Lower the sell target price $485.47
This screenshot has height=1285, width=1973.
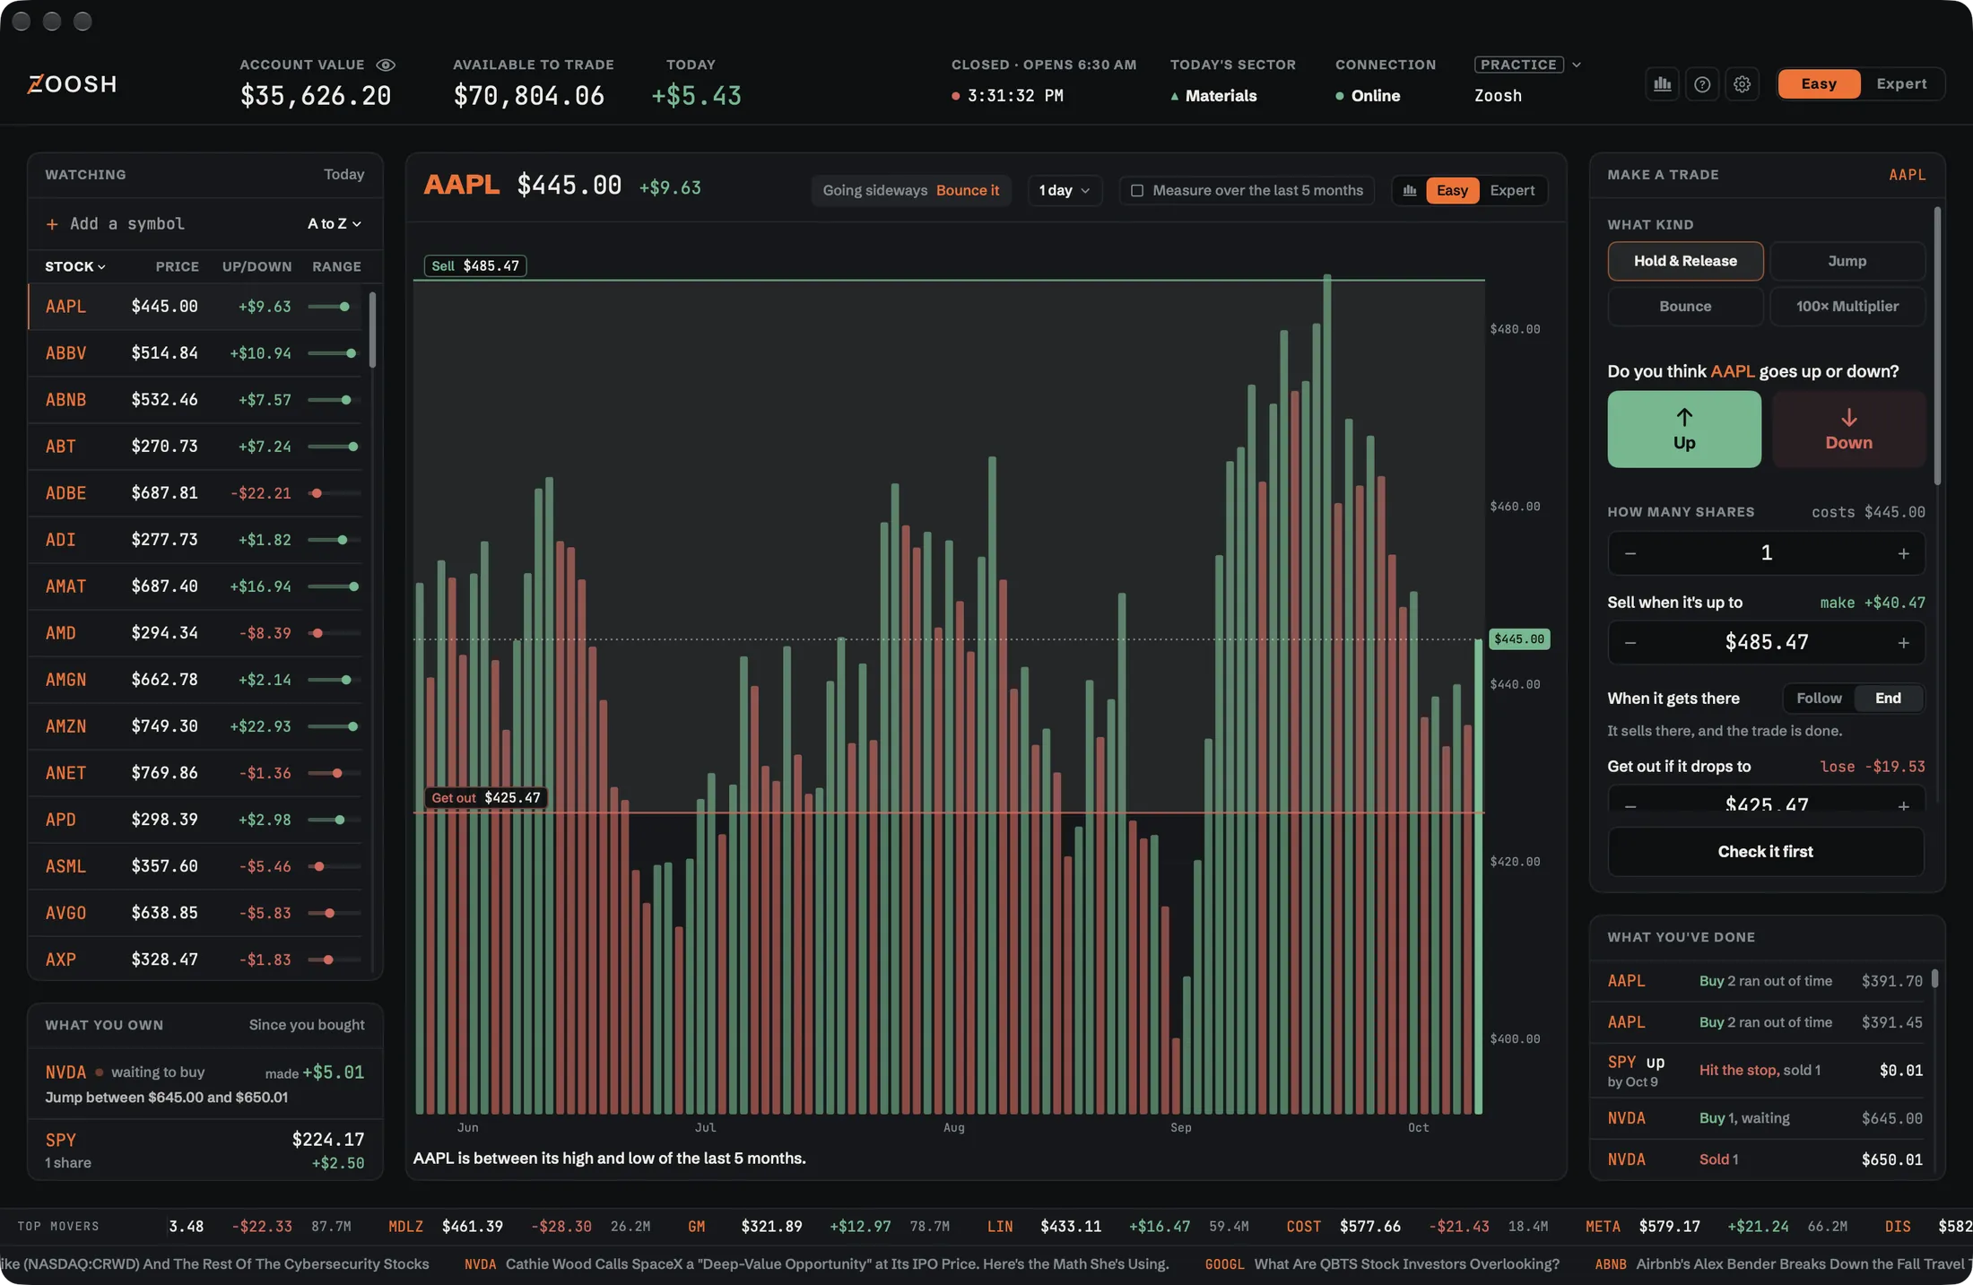point(1630,642)
